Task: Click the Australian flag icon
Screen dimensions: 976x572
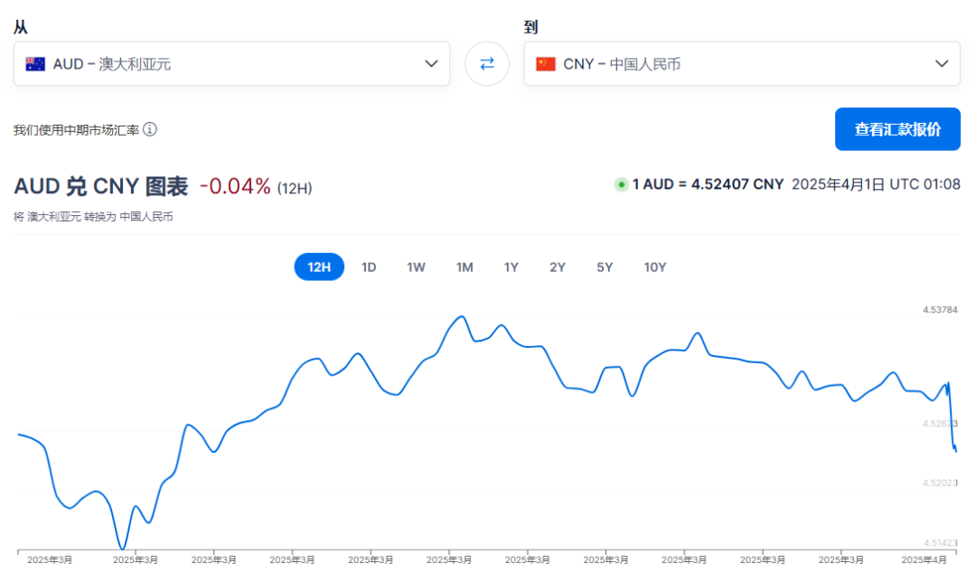Action: point(35,64)
